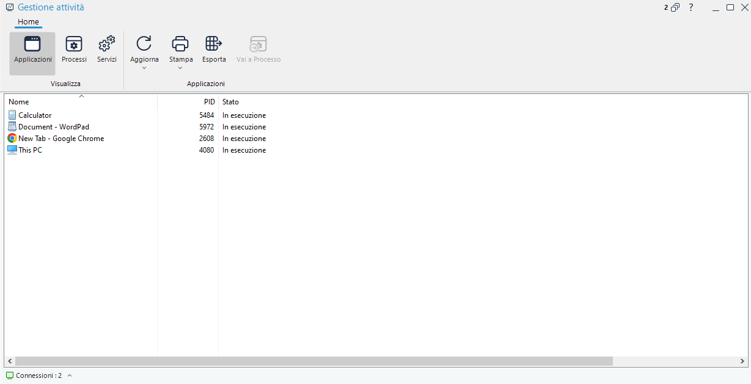
Task: Click the Esporta export icon
Action: tap(214, 44)
